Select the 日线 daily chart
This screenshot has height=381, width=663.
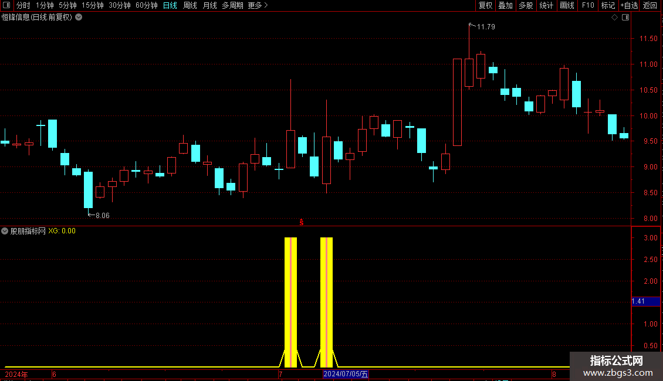point(170,5)
